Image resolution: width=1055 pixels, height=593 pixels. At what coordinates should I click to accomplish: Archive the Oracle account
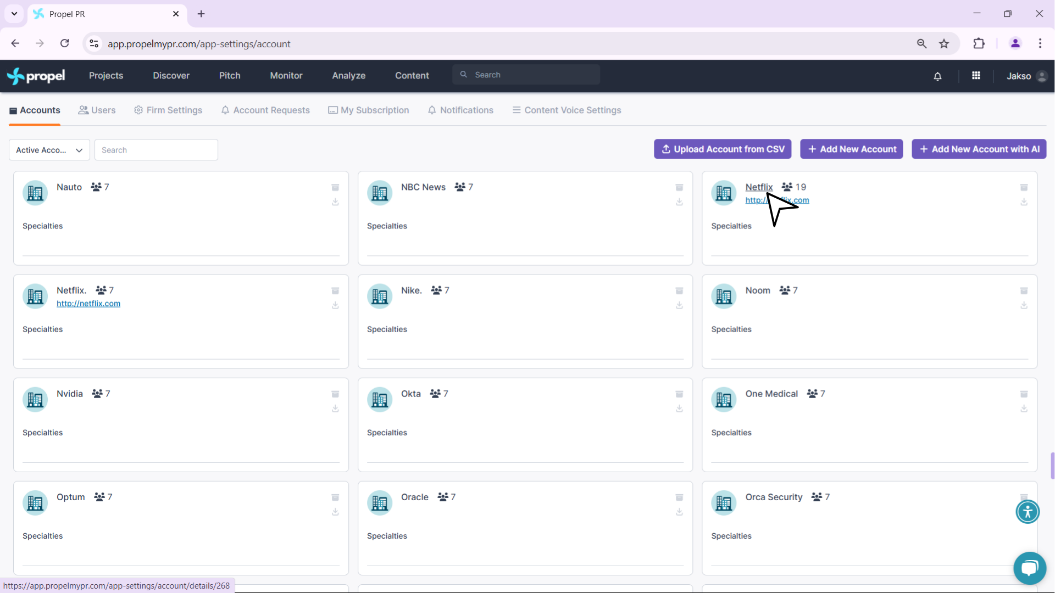click(x=679, y=497)
